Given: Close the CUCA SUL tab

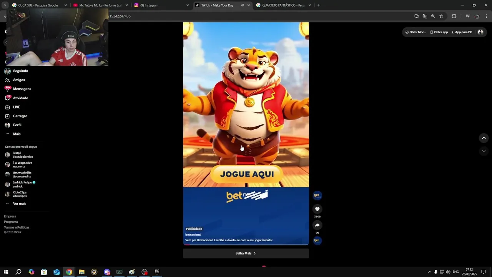Looking at the screenshot, I should (65, 5).
